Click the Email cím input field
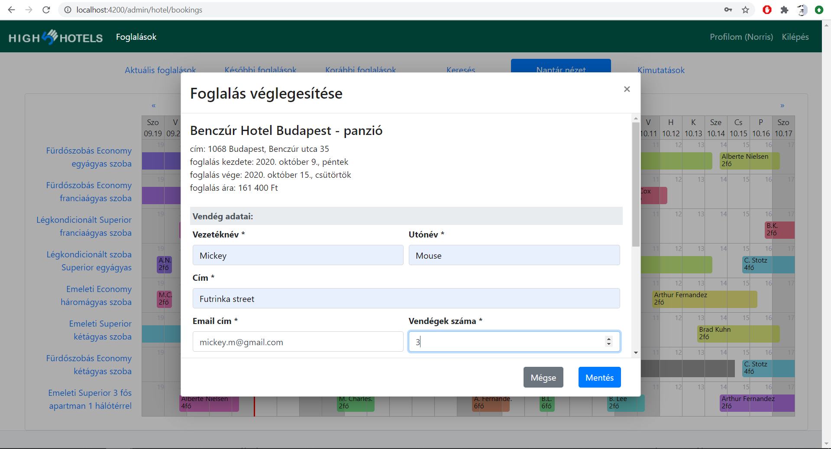This screenshot has width=831, height=449. 298,342
